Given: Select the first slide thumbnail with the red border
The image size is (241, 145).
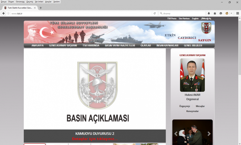Looking at the screenshot, I should [x=34, y=144].
